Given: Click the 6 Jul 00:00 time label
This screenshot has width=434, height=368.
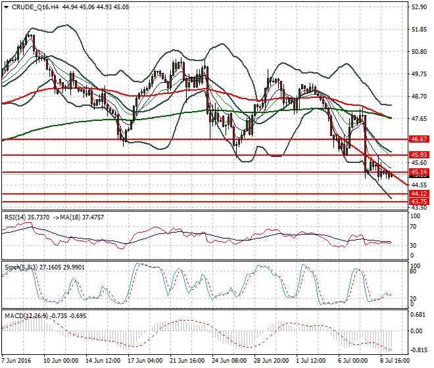Looking at the screenshot, I should point(353,361).
